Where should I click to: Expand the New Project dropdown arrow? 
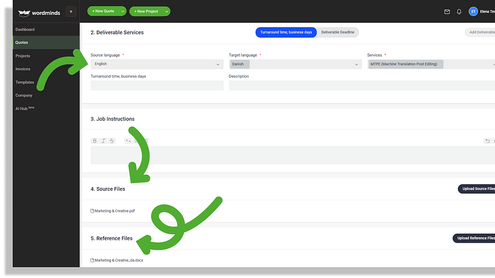[166, 11]
